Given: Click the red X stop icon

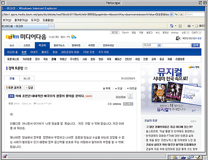Looking at the screenshot, I should tap(181, 14).
